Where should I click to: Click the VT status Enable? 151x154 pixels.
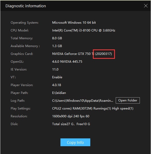click(x=57, y=77)
